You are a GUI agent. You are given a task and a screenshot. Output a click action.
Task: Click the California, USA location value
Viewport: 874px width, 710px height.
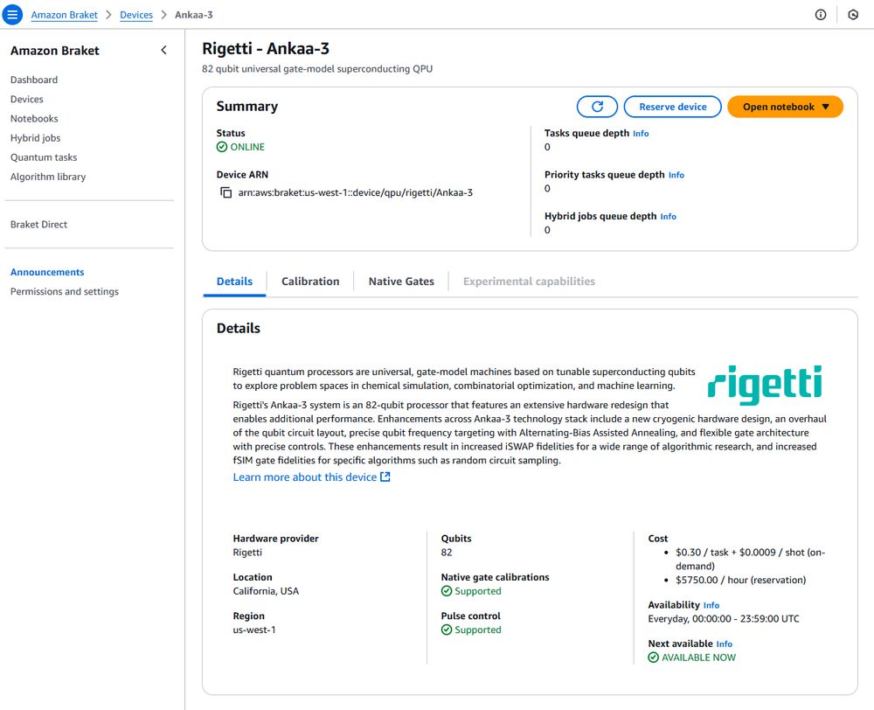click(x=266, y=591)
